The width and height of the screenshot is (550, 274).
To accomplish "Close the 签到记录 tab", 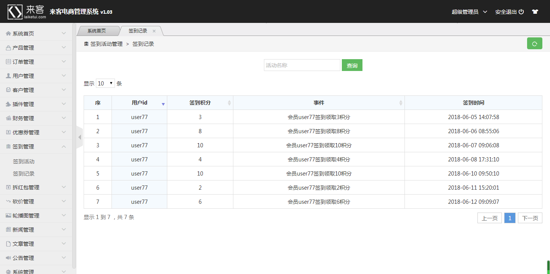I will 154,31.
